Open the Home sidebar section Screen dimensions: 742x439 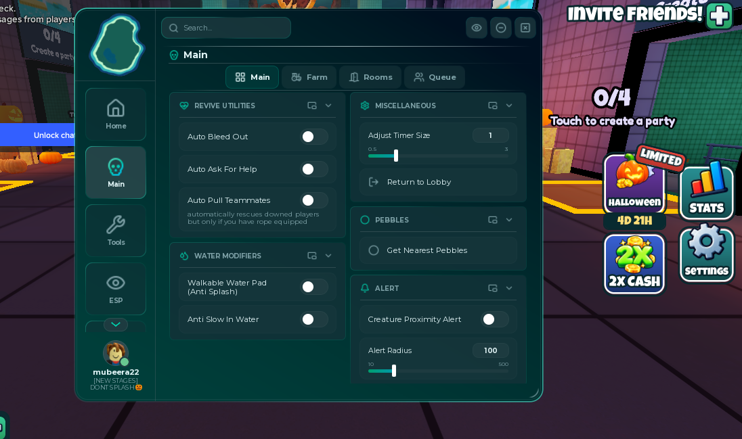[x=116, y=114]
